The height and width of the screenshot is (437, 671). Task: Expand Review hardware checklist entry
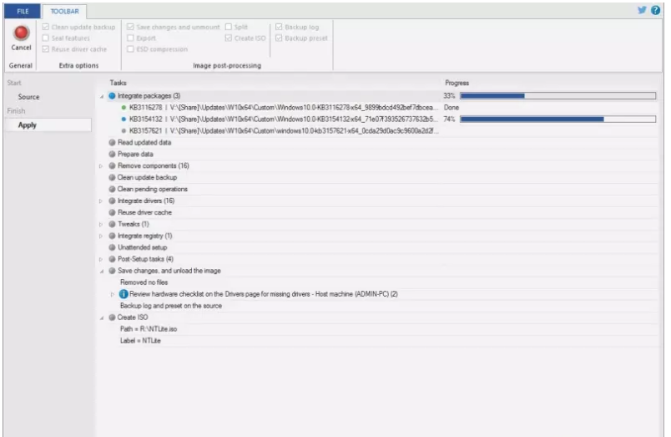(x=113, y=294)
